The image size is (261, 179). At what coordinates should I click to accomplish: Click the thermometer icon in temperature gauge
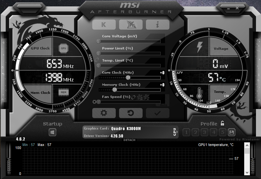coord(199,93)
